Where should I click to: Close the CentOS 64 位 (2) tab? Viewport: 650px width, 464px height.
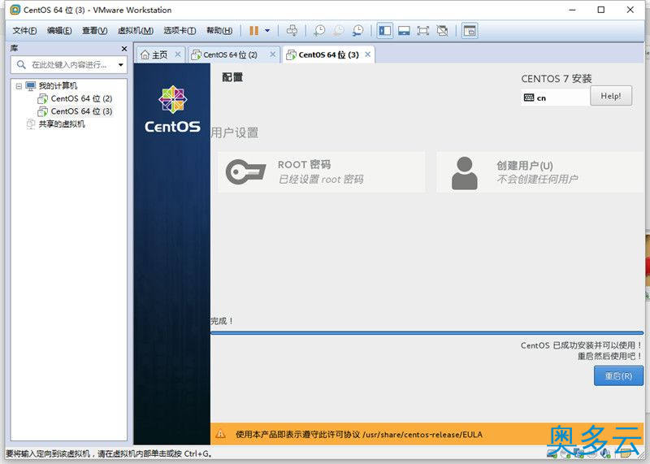[x=272, y=54]
